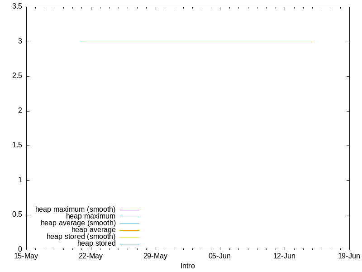Click the 'heap stored (smooth)' legend label
The width and height of the screenshot is (362, 272).
[81, 237]
